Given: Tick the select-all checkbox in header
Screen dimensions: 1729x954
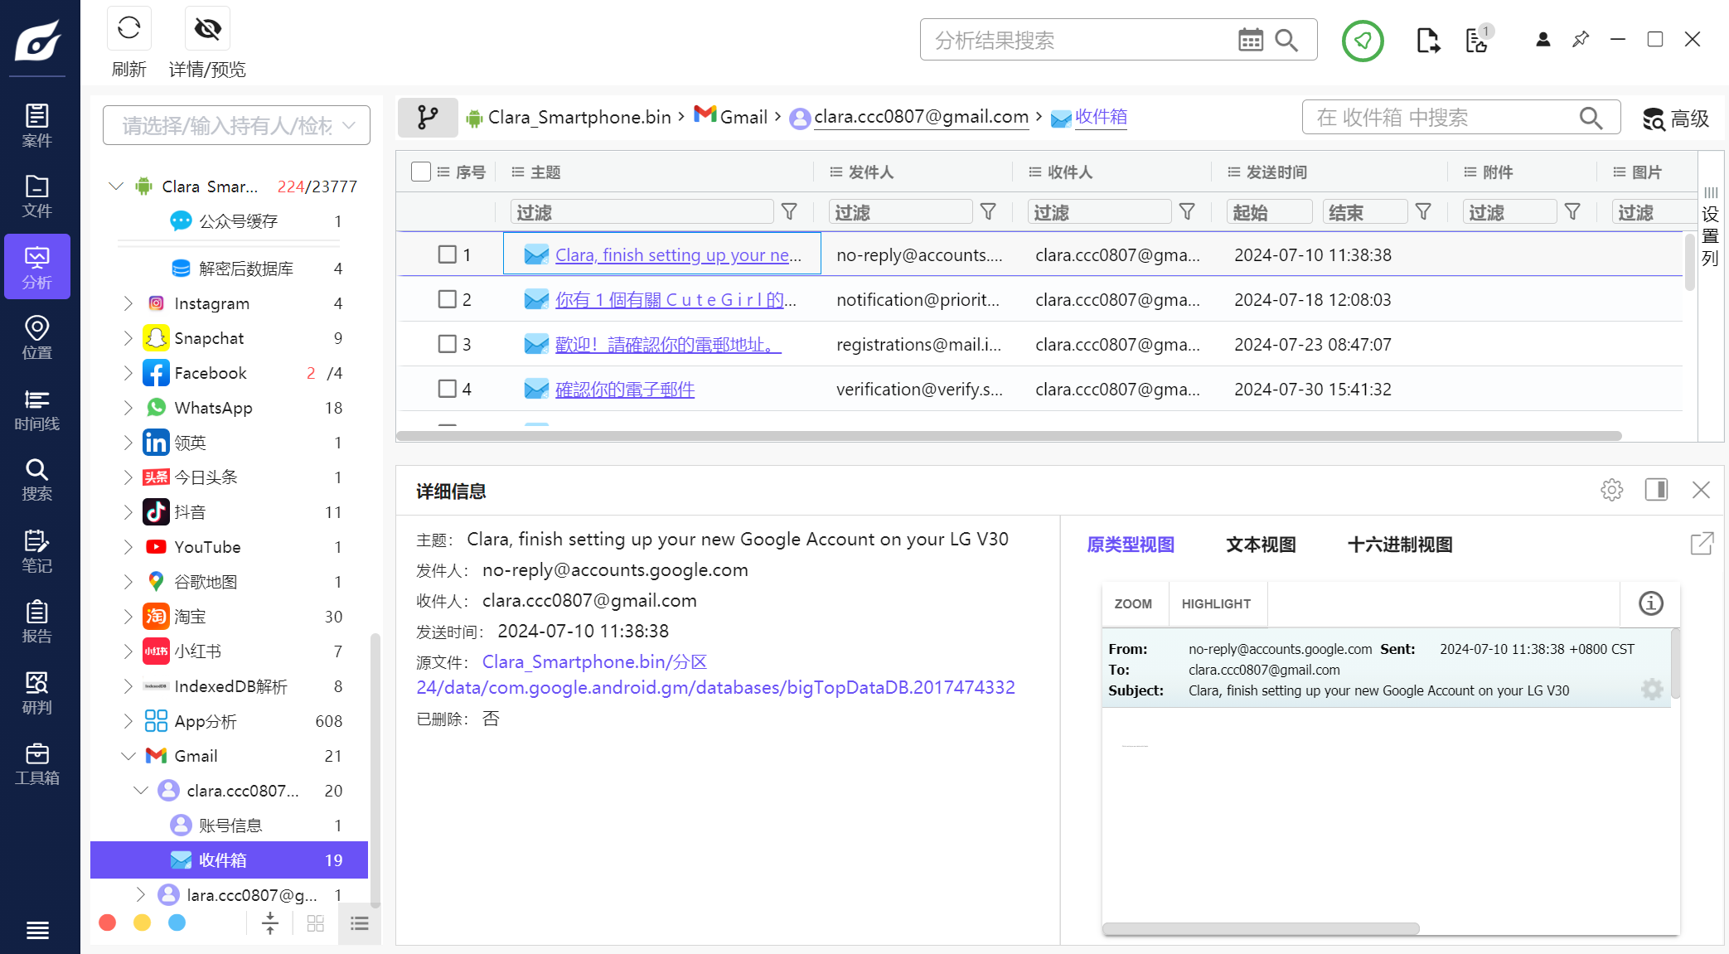Looking at the screenshot, I should [421, 172].
